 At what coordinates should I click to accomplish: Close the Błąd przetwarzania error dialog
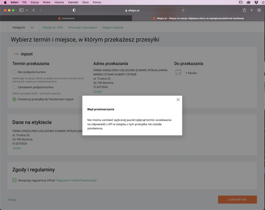[x=178, y=100]
